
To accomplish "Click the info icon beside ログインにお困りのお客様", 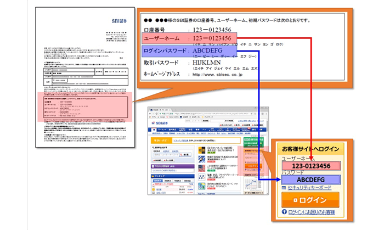I will coord(284,212).
